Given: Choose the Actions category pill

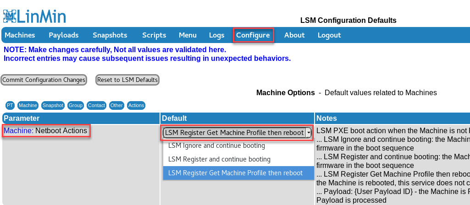Looking at the screenshot, I should tap(136, 105).
